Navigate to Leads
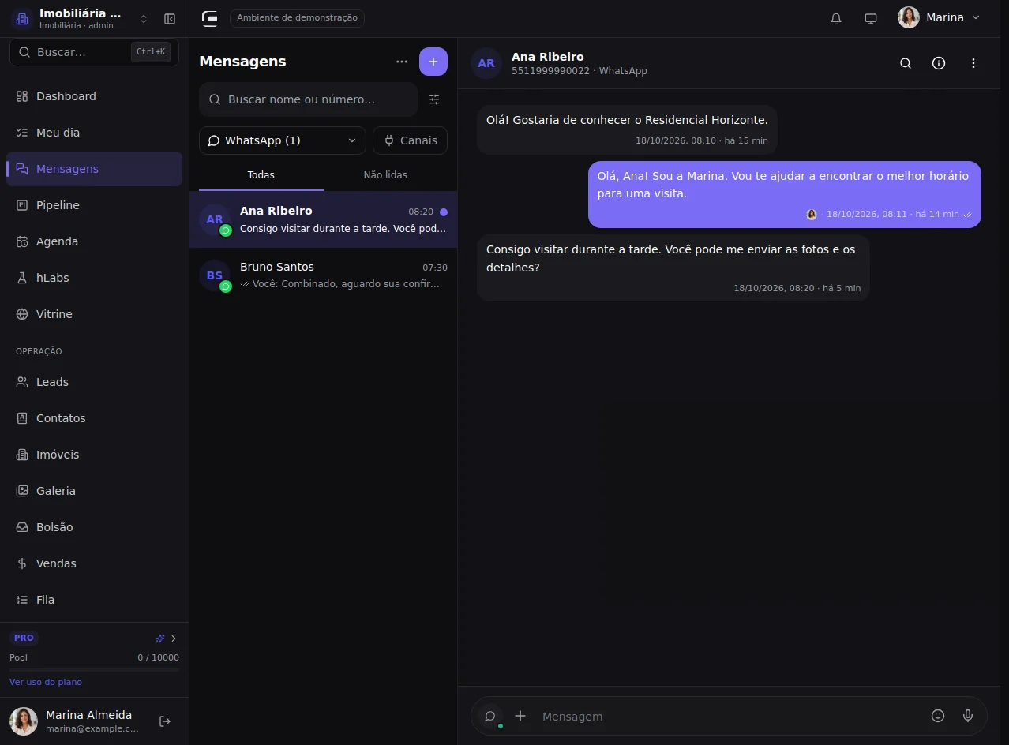1009x745 pixels. coord(94,382)
